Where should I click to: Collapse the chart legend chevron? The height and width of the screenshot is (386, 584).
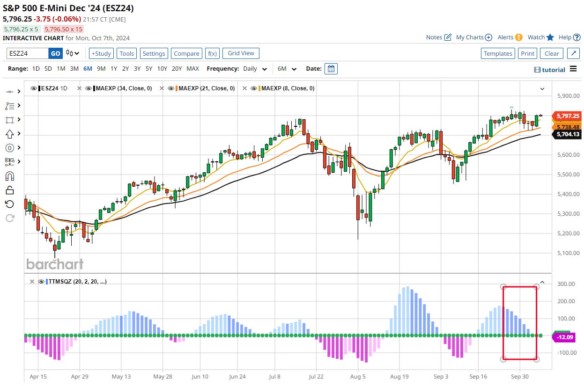tap(542, 88)
